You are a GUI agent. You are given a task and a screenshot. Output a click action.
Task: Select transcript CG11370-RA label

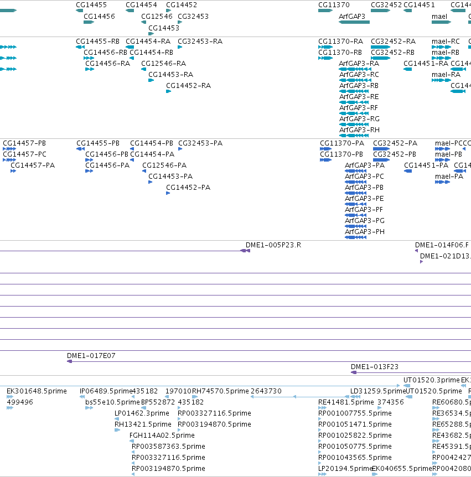[x=340, y=42]
